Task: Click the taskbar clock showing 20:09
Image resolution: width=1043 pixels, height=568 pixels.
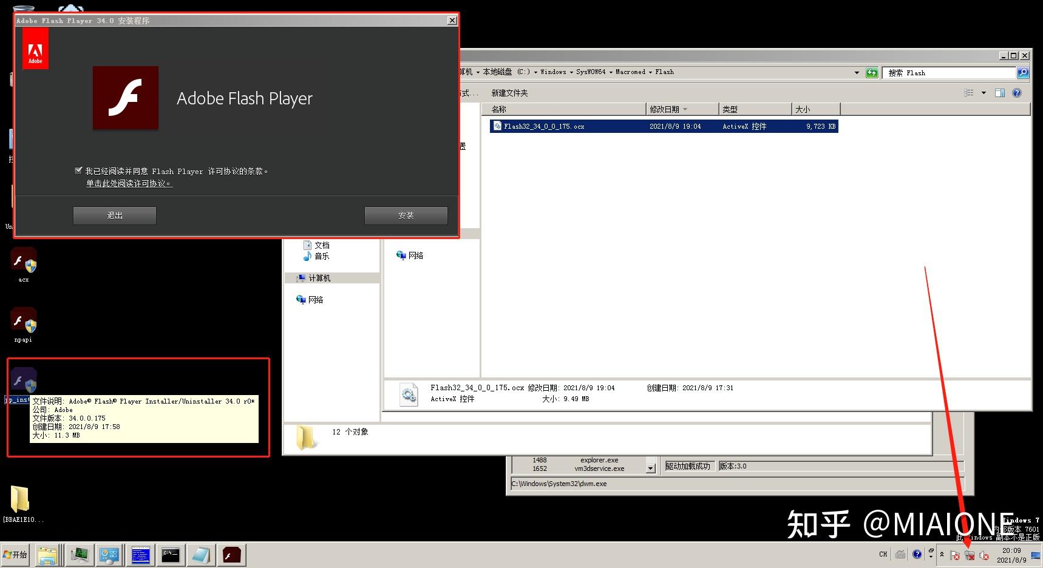Action: [1011, 555]
